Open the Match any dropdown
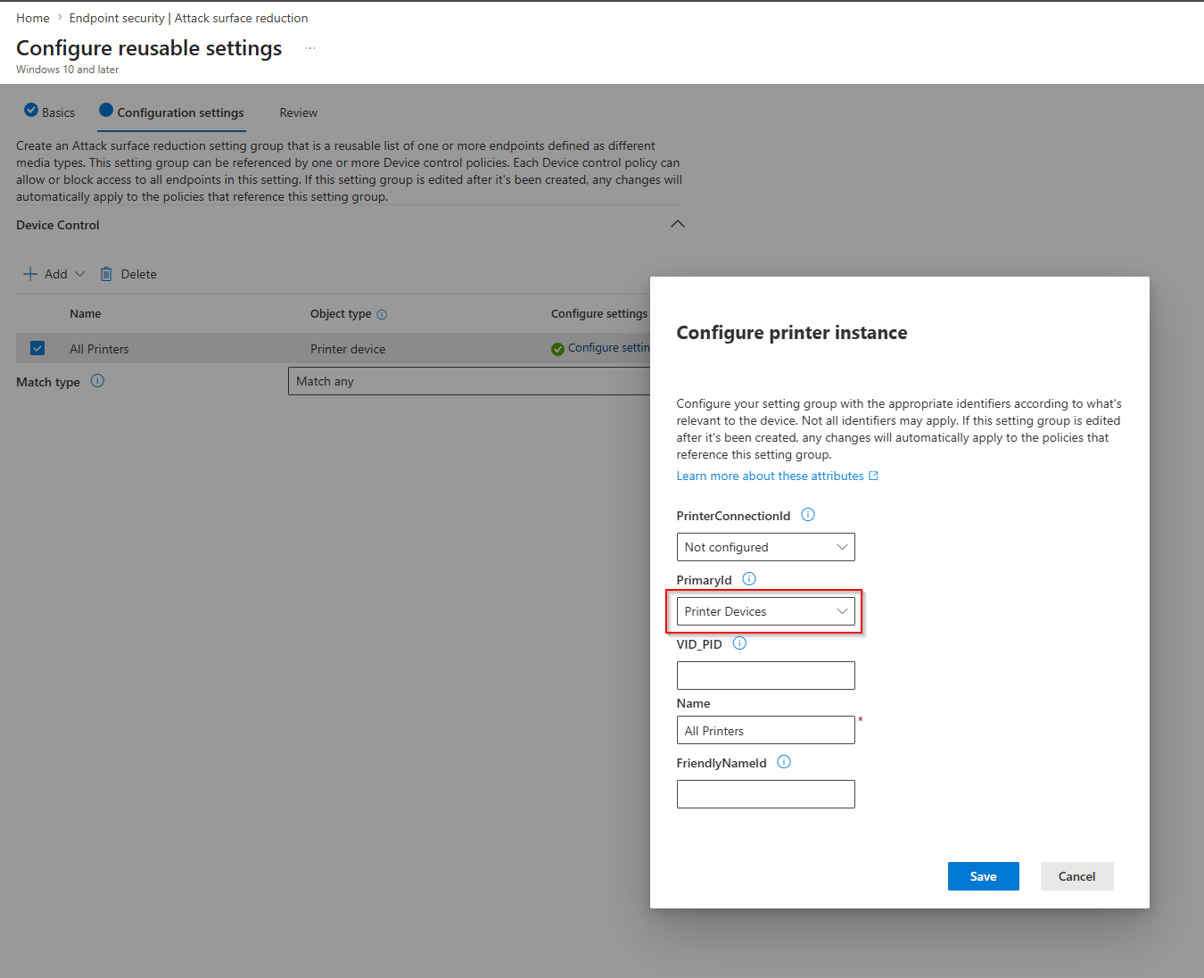Image resolution: width=1204 pixels, height=978 pixels. [469, 381]
